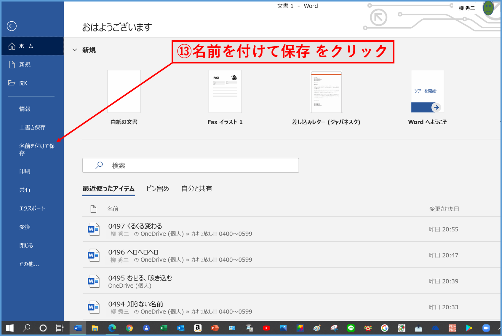This screenshot has height=336, width=502.
Task: Open the PDF PNG tool in the taskbar
Action: (452, 328)
